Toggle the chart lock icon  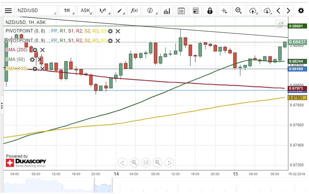coord(210,11)
